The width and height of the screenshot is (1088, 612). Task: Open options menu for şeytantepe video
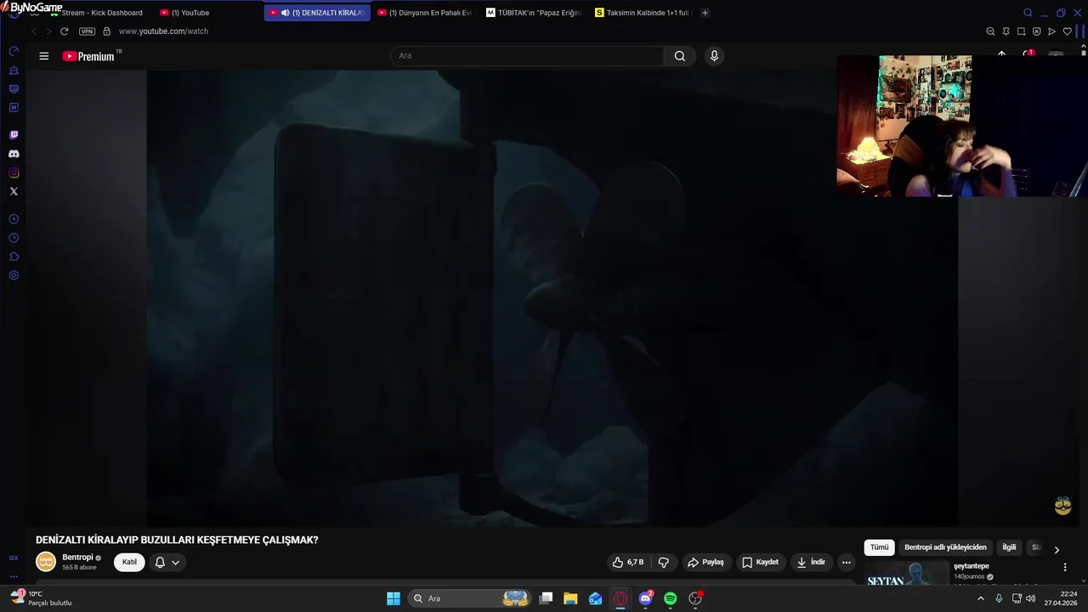(x=1065, y=567)
